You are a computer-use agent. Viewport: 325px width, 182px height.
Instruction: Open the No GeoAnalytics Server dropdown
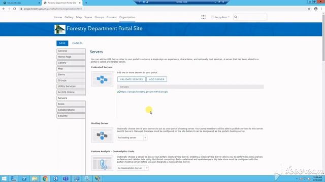tap(133, 168)
